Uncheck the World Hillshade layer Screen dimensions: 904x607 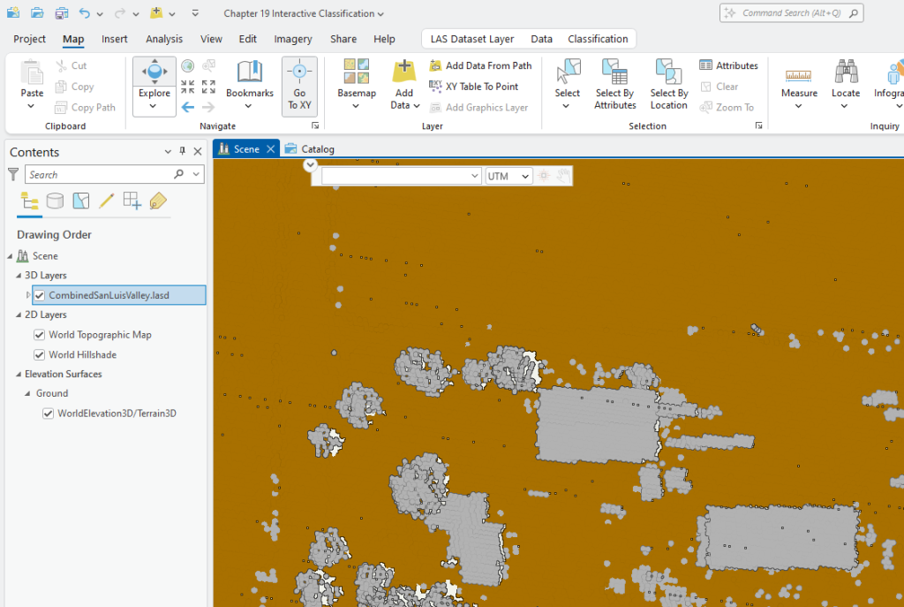pos(39,354)
